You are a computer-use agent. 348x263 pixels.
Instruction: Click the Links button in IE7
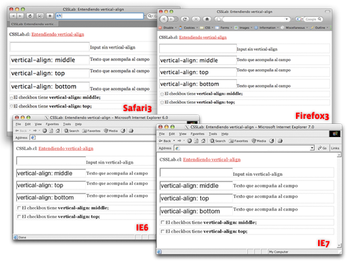(x=335, y=148)
